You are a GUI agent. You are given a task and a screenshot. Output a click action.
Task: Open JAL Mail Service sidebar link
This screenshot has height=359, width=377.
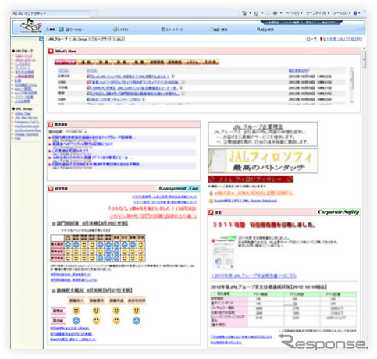pos(26,118)
